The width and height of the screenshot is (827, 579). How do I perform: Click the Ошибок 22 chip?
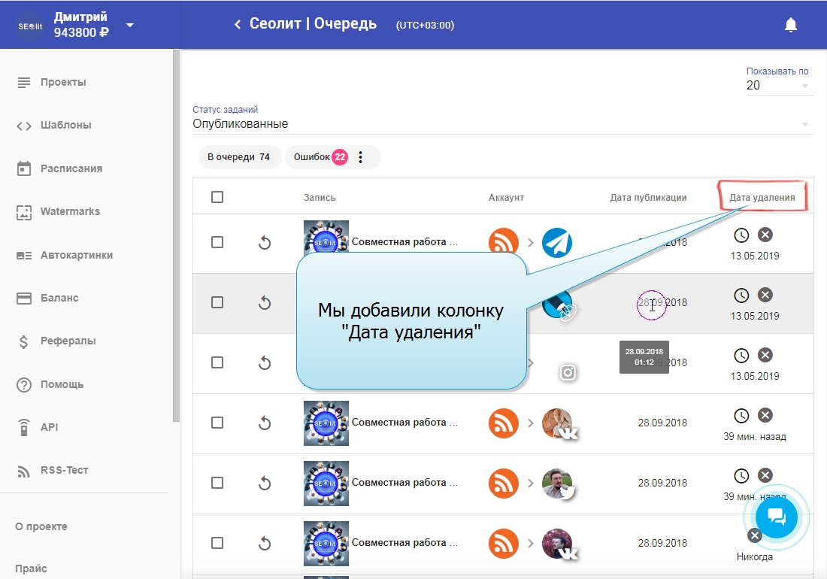point(320,157)
